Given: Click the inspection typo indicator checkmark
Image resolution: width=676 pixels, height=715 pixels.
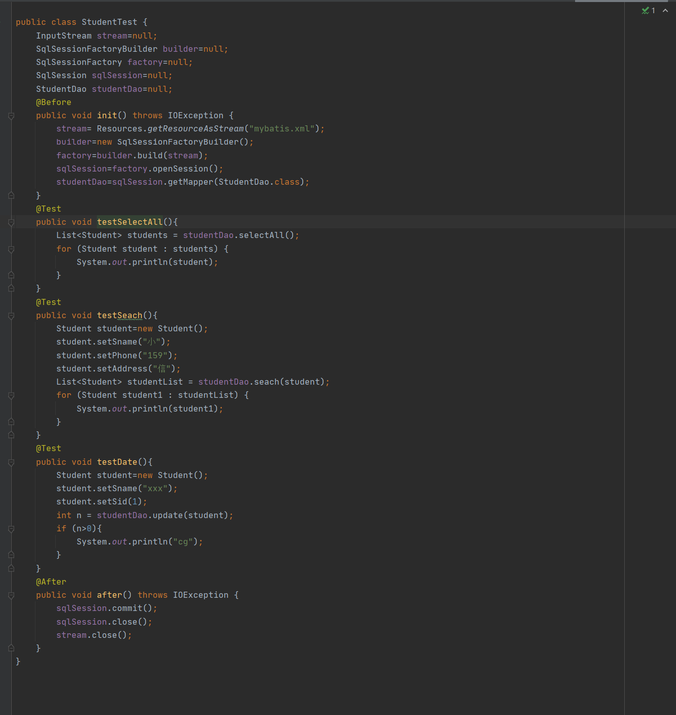Looking at the screenshot, I should click(x=645, y=11).
